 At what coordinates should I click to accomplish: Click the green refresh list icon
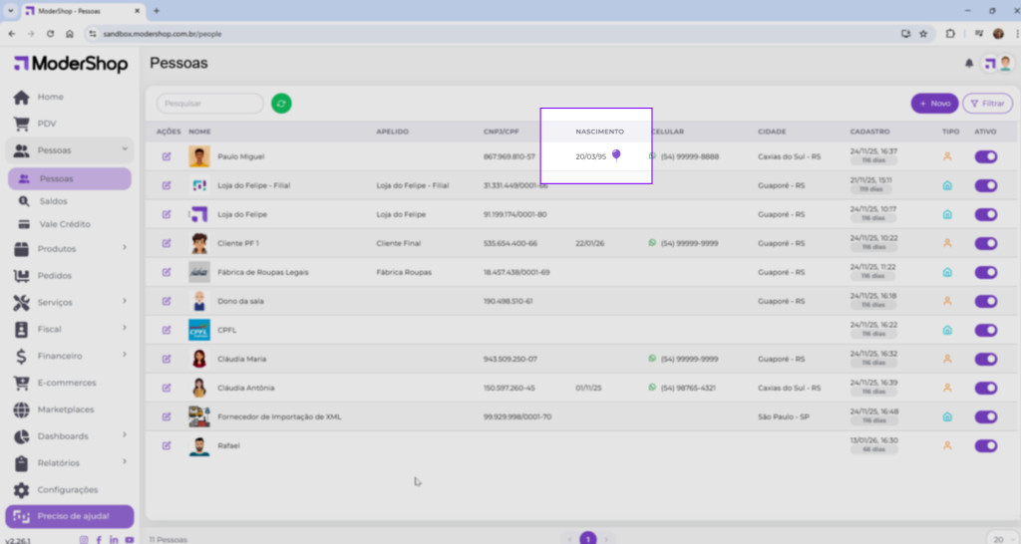(x=281, y=104)
